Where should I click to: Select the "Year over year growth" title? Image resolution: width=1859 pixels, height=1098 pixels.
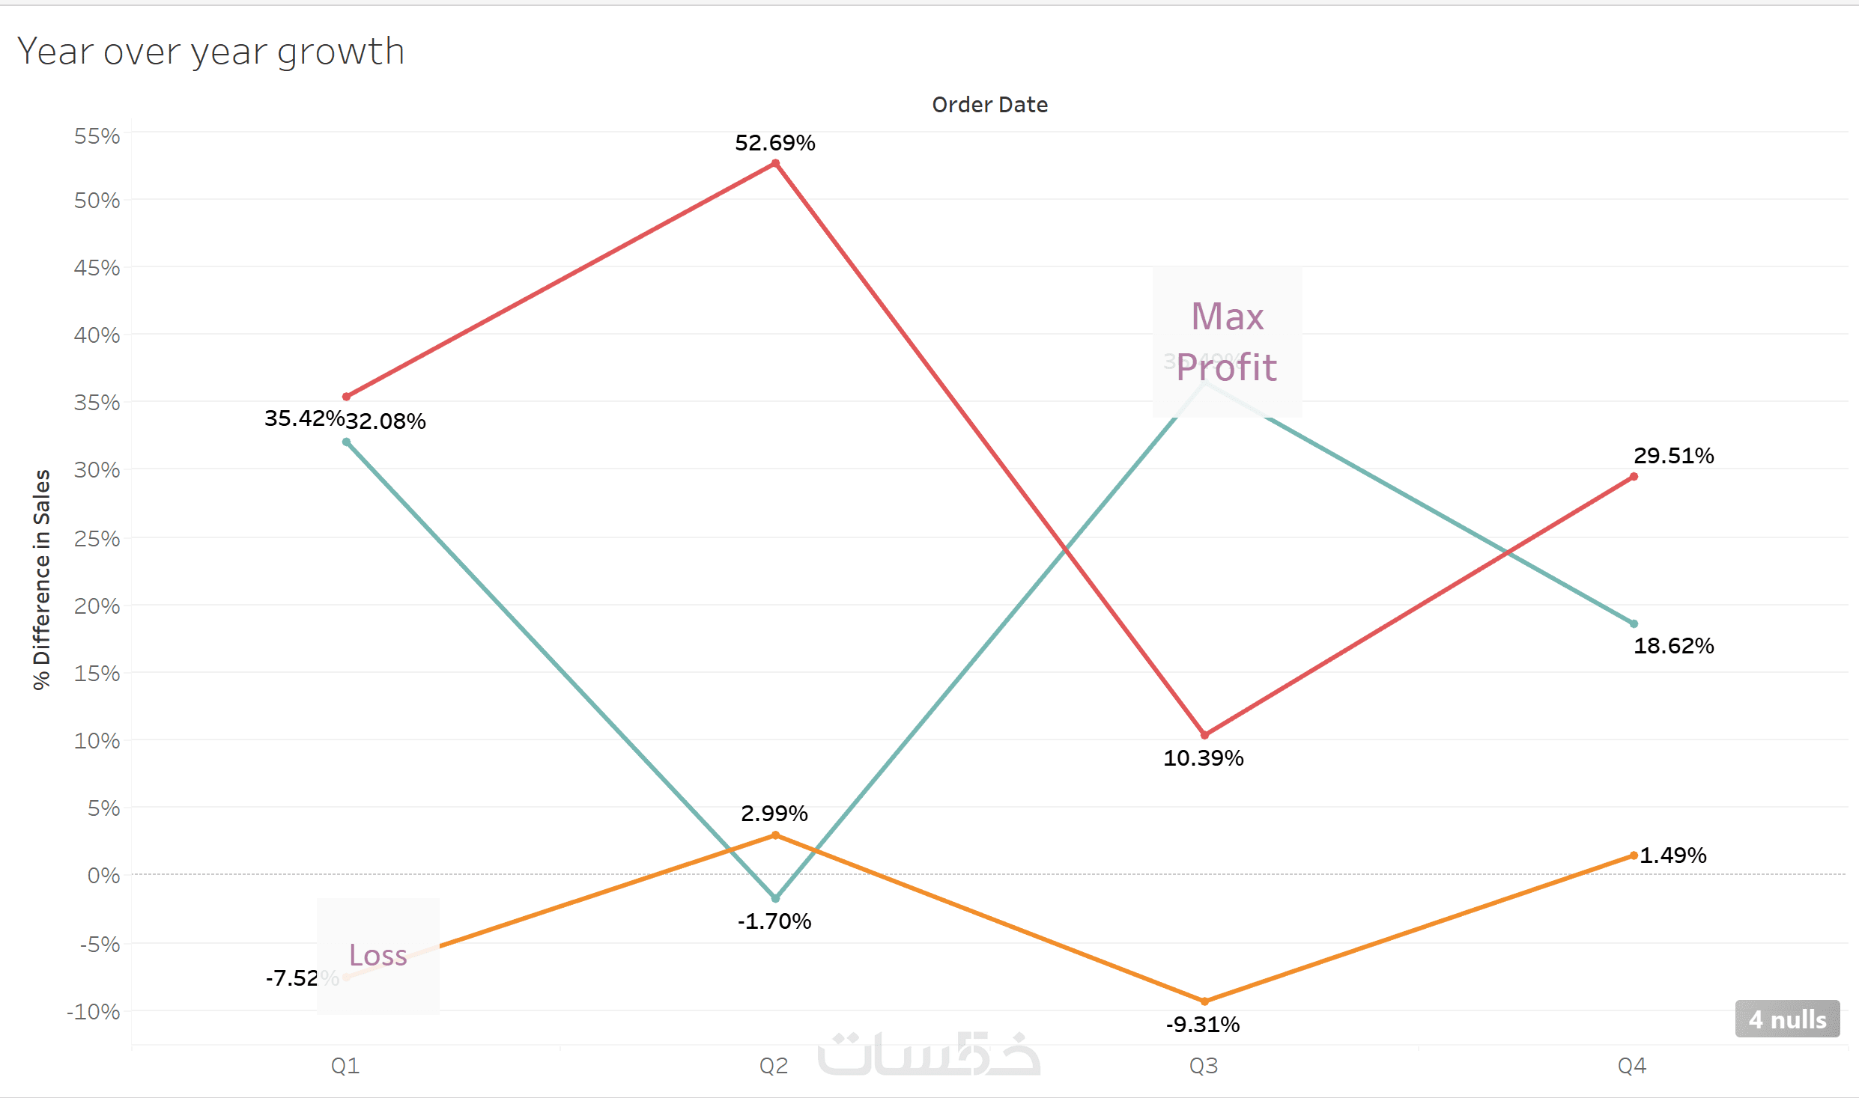coord(210,52)
